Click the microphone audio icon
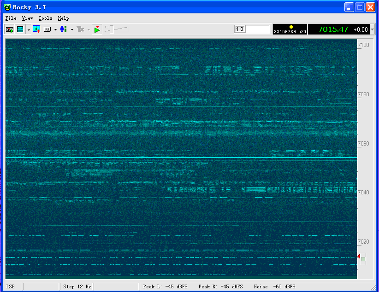379x292 pixels. 64,29
